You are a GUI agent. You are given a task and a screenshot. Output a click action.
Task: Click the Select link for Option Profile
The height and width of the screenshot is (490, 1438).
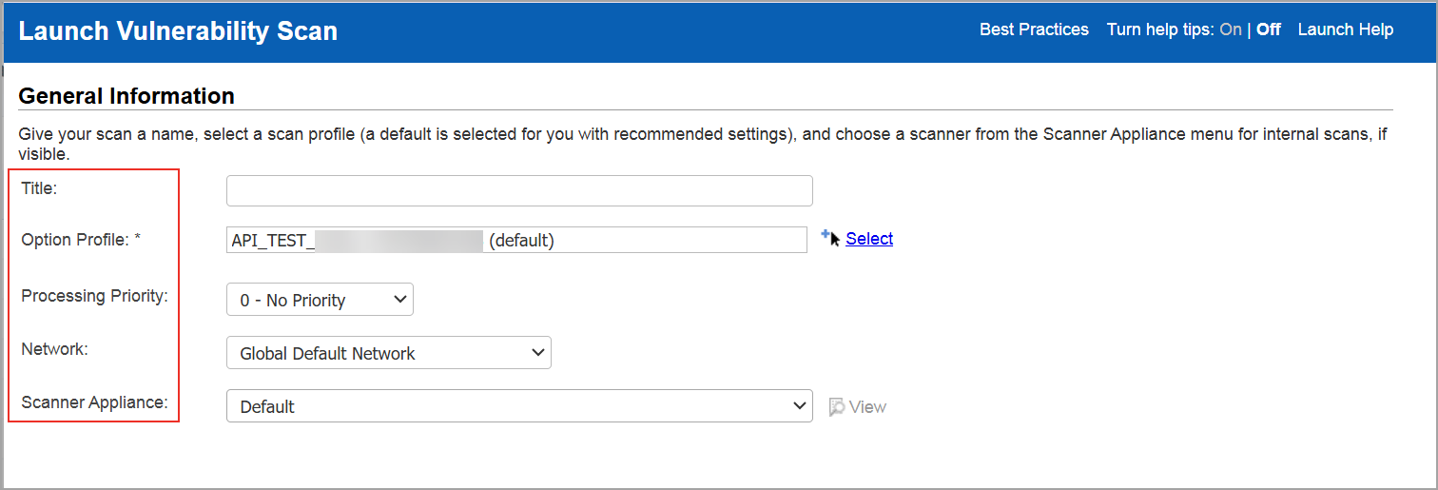click(869, 239)
